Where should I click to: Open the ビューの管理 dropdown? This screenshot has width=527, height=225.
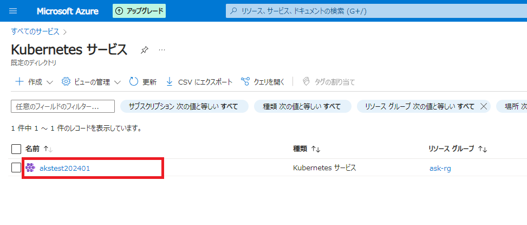pyautogui.click(x=92, y=82)
